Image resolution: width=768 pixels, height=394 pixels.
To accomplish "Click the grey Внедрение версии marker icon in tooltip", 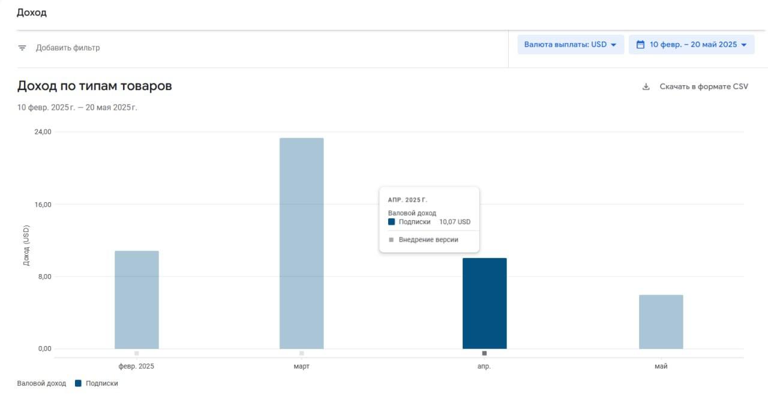I will click(x=392, y=240).
